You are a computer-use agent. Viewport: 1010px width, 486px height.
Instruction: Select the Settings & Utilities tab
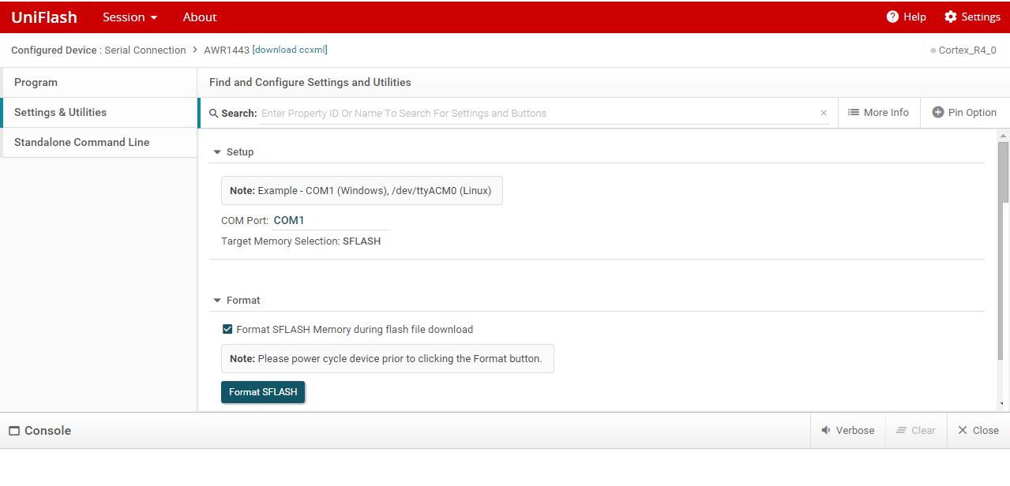[99, 112]
